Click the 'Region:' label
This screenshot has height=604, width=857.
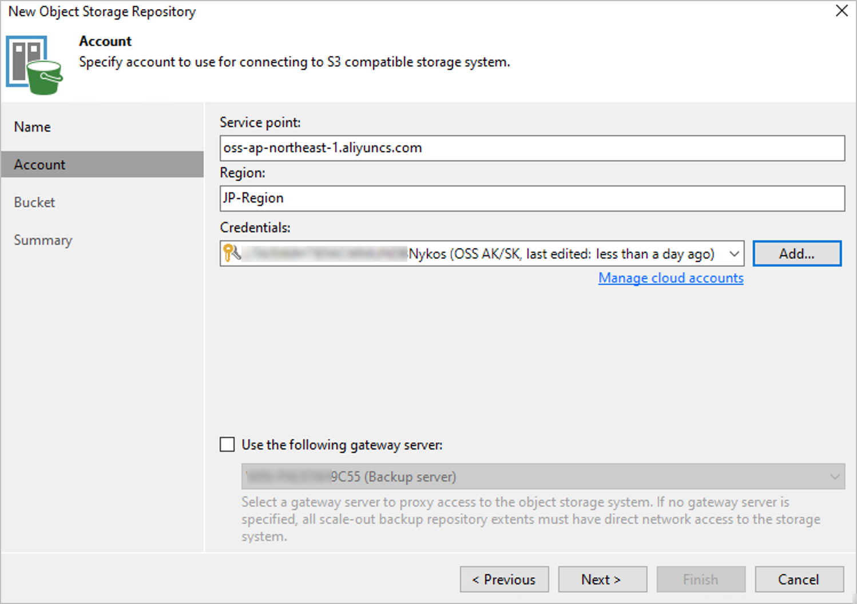tap(243, 173)
